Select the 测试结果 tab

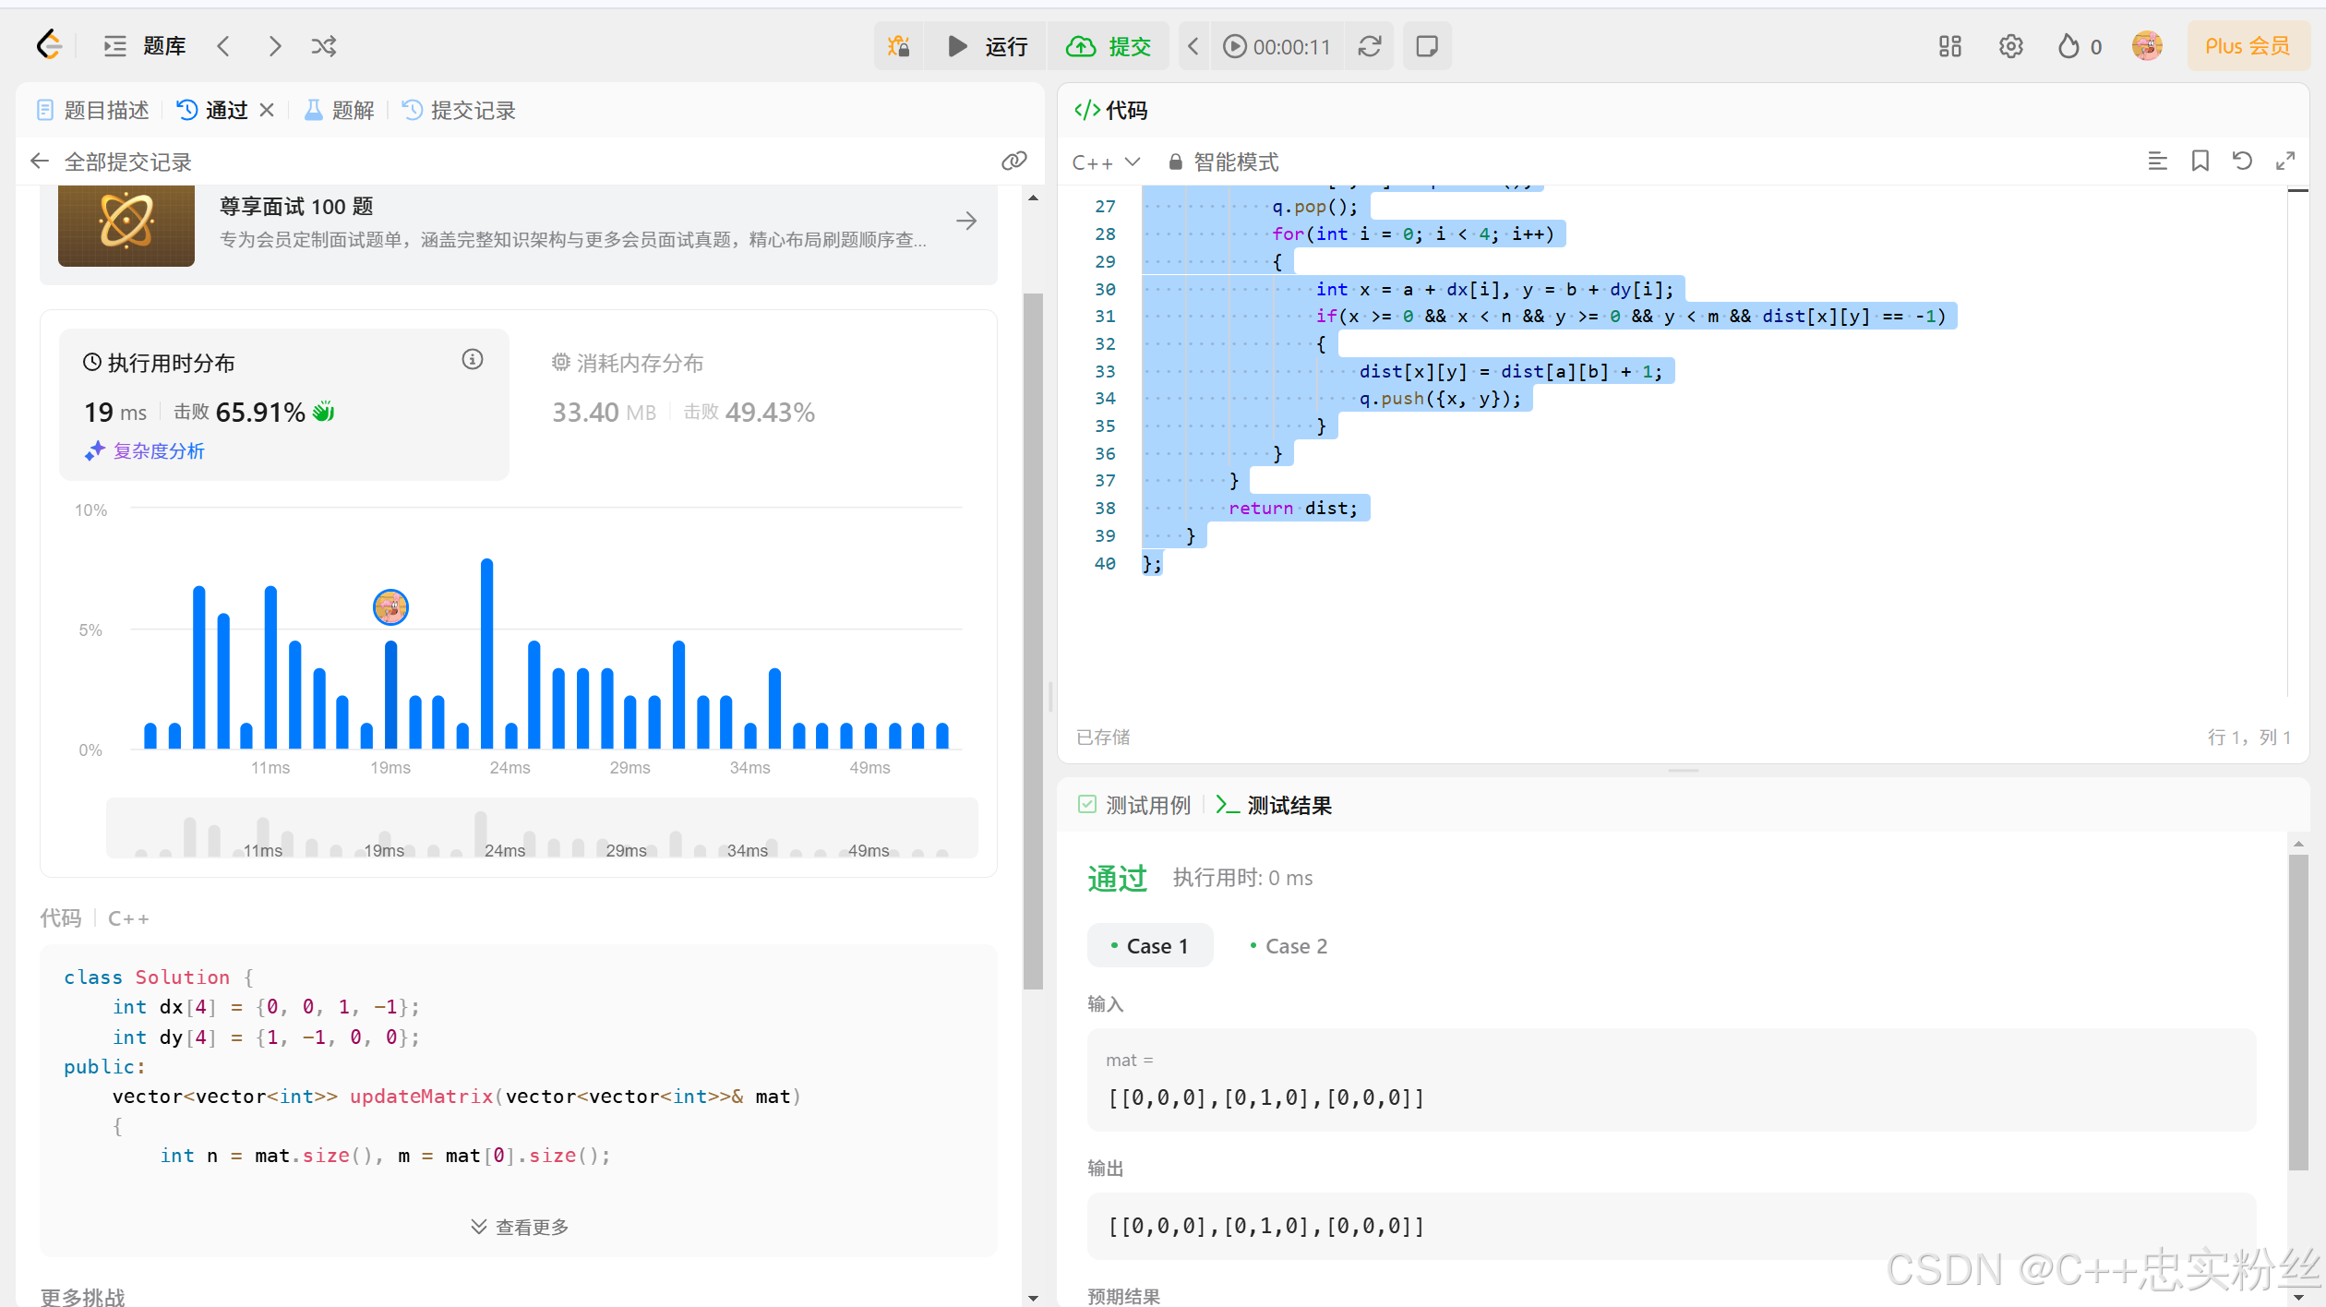pyautogui.click(x=1274, y=805)
